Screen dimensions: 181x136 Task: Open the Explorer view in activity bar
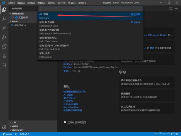[x=4, y=9]
